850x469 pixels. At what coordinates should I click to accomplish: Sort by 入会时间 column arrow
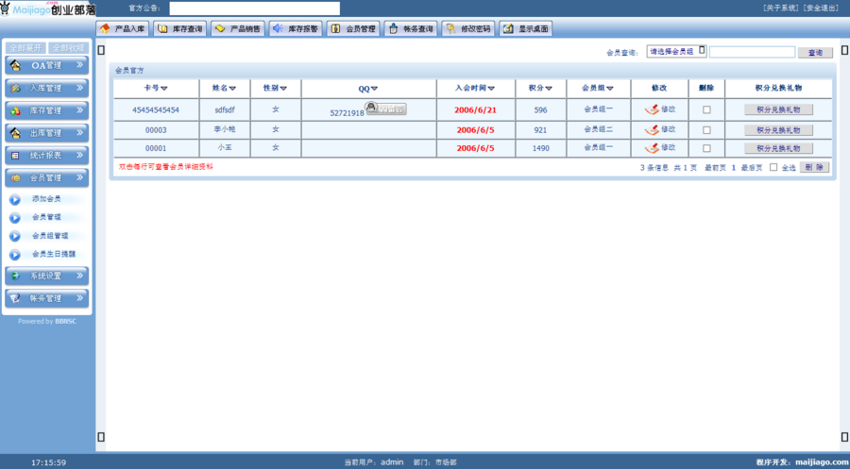(491, 89)
